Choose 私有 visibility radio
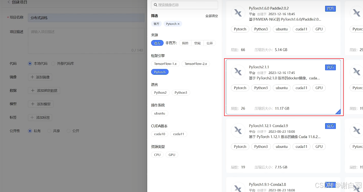This screenshot has width=363, height=192. [30, 131]
